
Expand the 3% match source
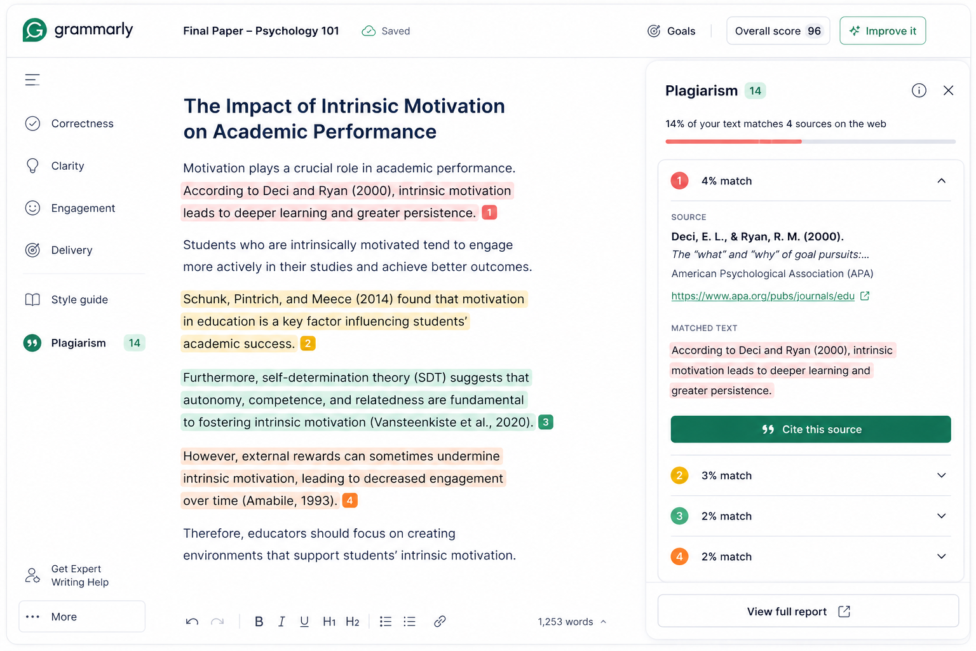click(x=941, y=475)
